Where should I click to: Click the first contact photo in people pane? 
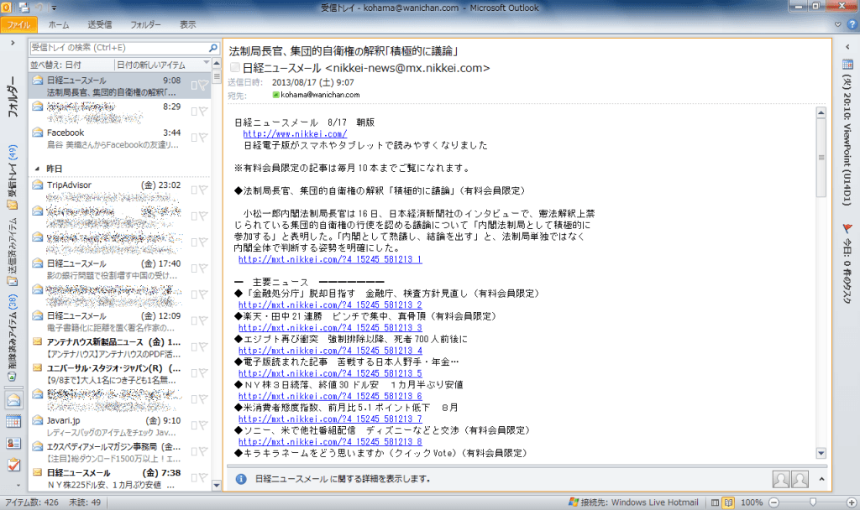click(780, 479)
